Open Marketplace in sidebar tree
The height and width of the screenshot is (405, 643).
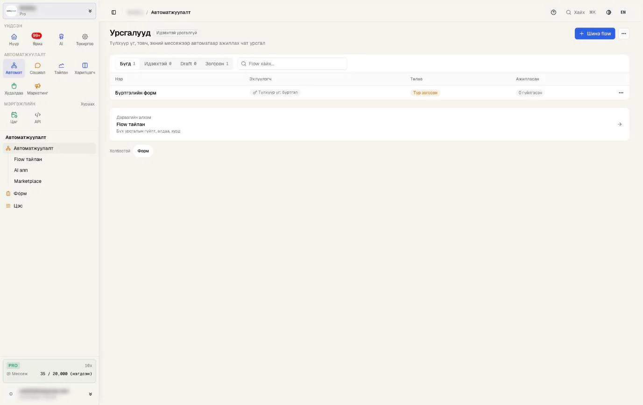point(28,181)
